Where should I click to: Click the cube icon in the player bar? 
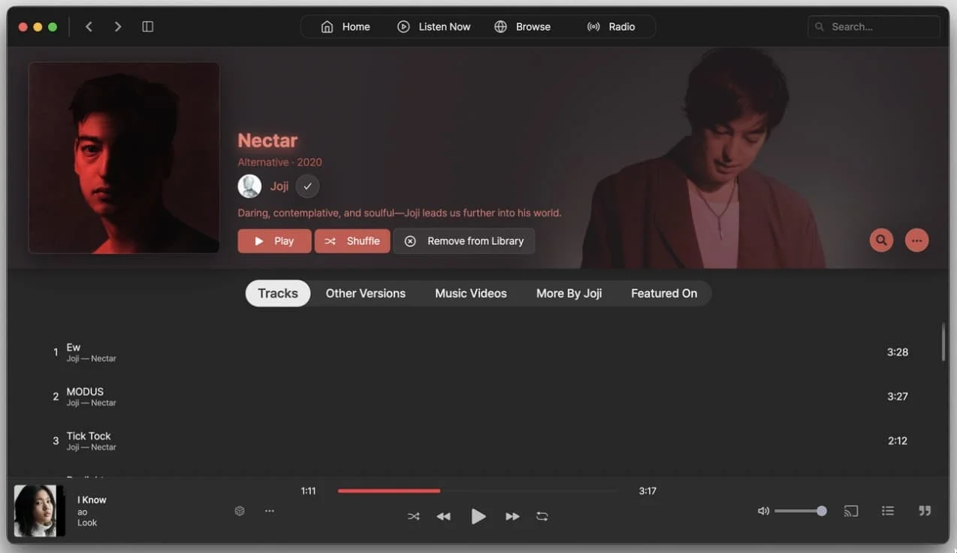coord(240,511)
